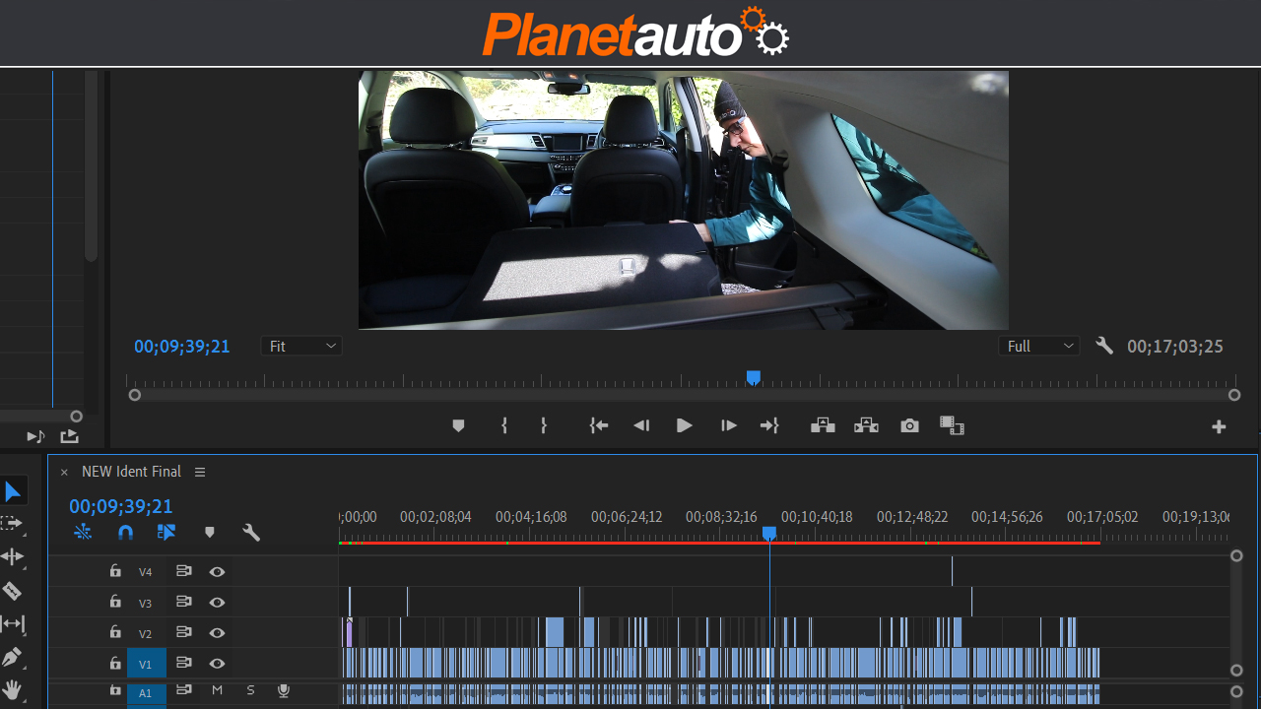Viewport: 1261px width, 709px height.
Task: Open the Full playback resolution dropdown
Action: click(x=1039, y=347)
